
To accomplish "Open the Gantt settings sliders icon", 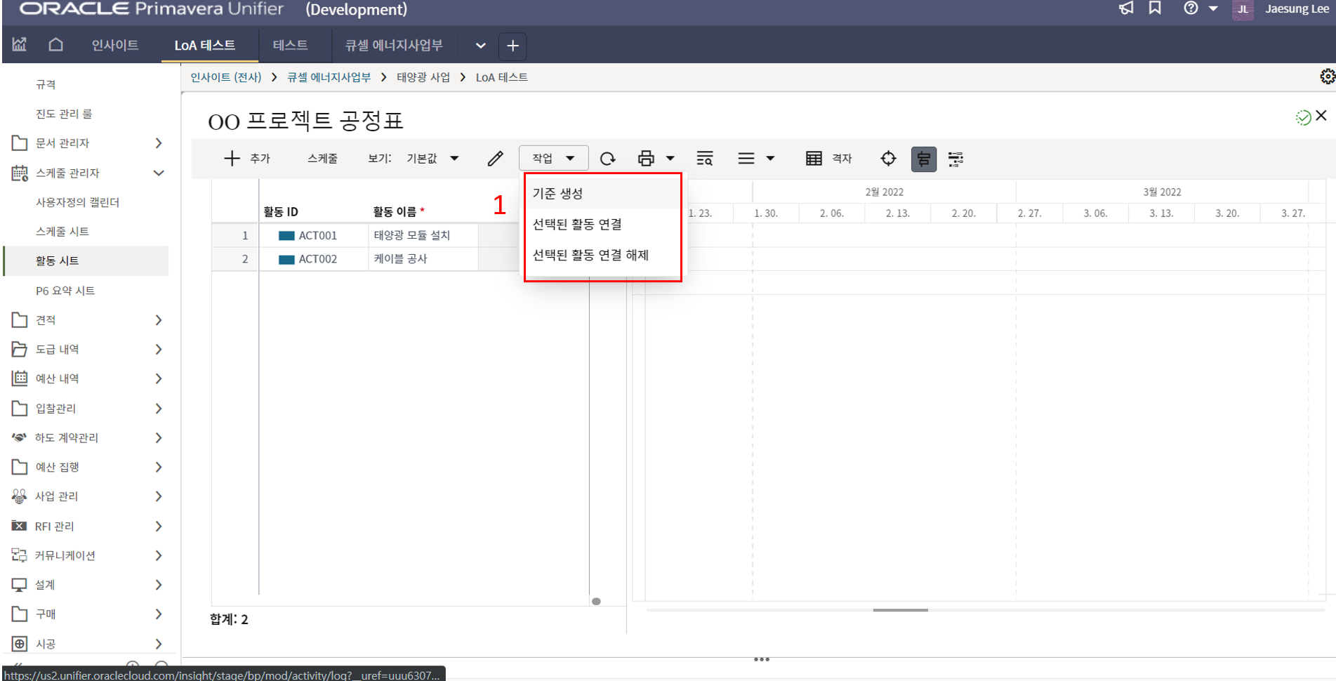I will pyautogui.click(x=955, y=159).
